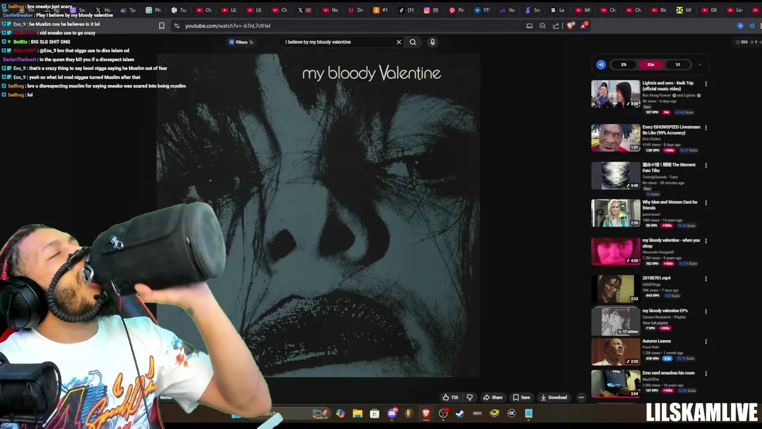Image resolution: width=762 pixels, height=429 pixels.
Task: Switch to the Instagram (9) browser tab
Action: (x=432, y=10)
